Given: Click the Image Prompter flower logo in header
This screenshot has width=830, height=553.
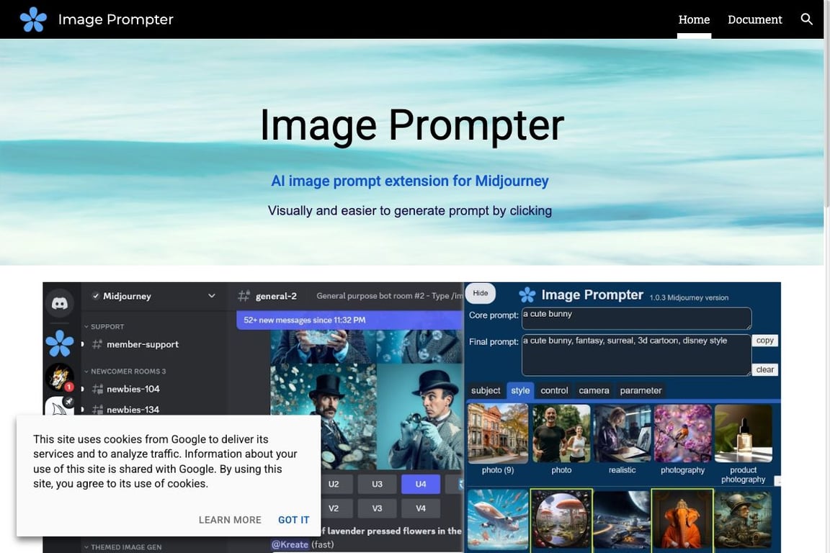Looking at the screenshot, I should pos(33,19).
